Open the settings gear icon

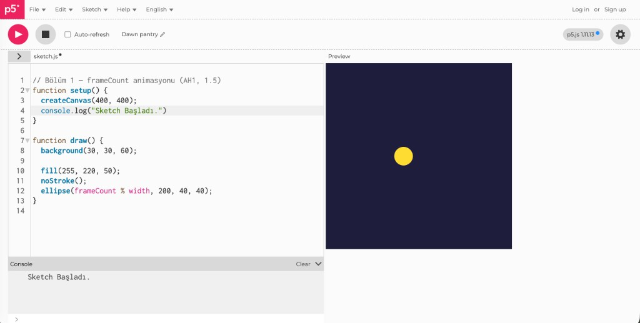click(x=620, y=34)
